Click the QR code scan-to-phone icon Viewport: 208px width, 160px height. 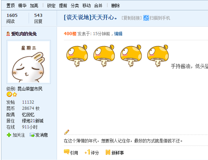[x=146, y=18]
